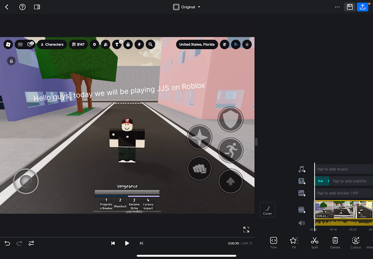Click the padlock icon in game top bar
This screenshot has width=373, height=259.
pyautogui.click(x=128, y=44)
